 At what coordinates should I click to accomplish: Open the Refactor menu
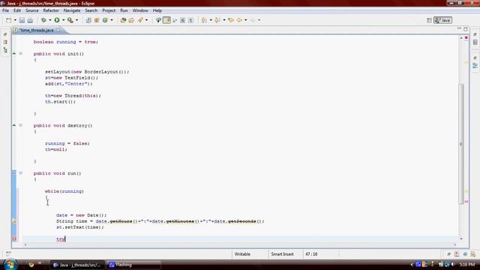pyautogui.click(x=51, y=10)
